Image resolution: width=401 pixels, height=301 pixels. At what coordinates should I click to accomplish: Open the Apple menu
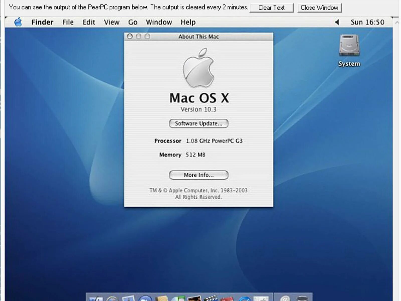click(18, 22)
